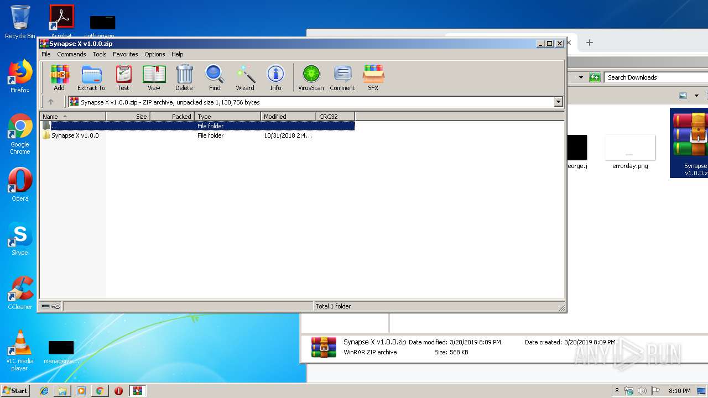The image size is (708, 398).
Task: Open the Commands menu
Action: coord(71,54)
